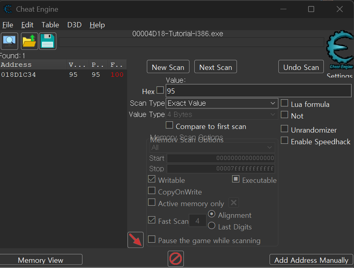Open the D3D menu
The width and height of the screenshot is (354, 268).
tap(74, 25)
